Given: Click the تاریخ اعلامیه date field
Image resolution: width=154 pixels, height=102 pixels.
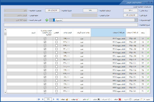Looking at the screenshot, I should [52, 10].
